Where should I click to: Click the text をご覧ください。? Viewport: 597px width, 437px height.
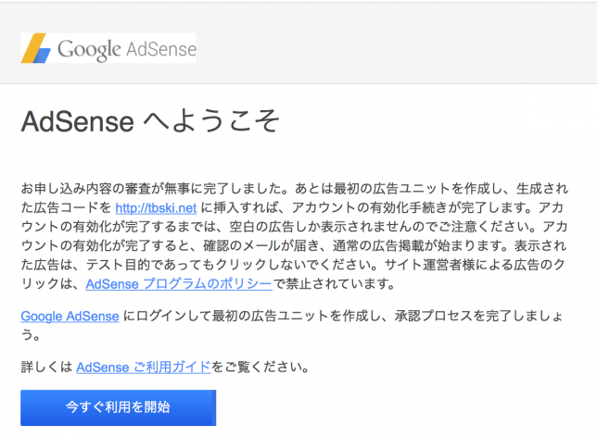pos(260,367)
